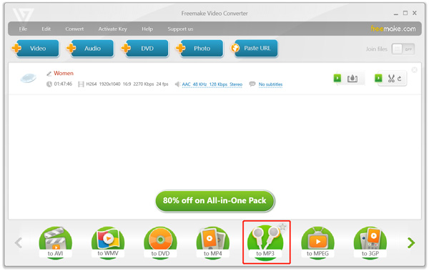Click the Paste URL button
The height and width of the screenshot is (271, 429).
255,49
